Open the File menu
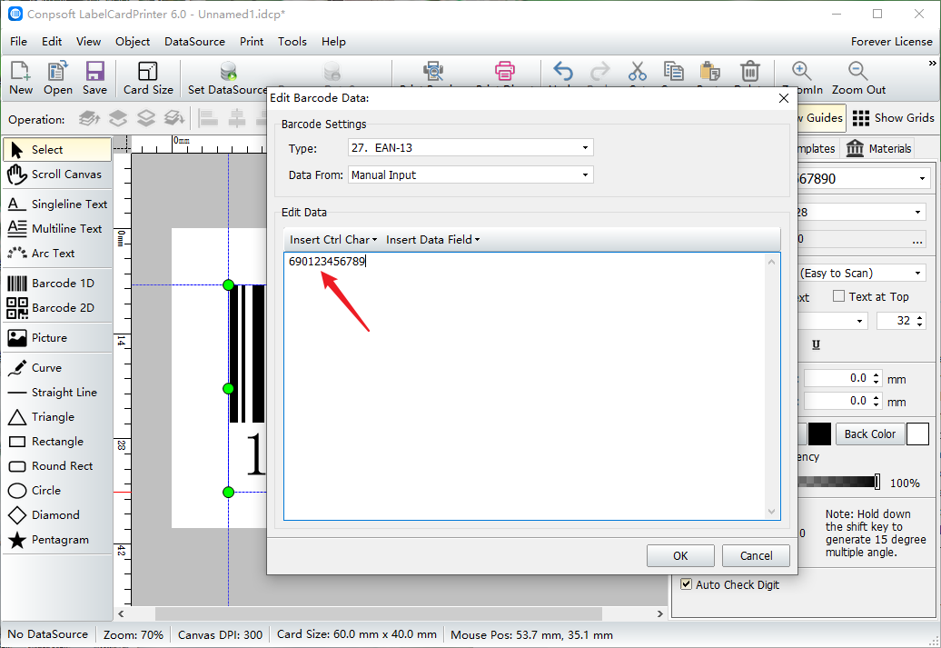 pos(18,42)
